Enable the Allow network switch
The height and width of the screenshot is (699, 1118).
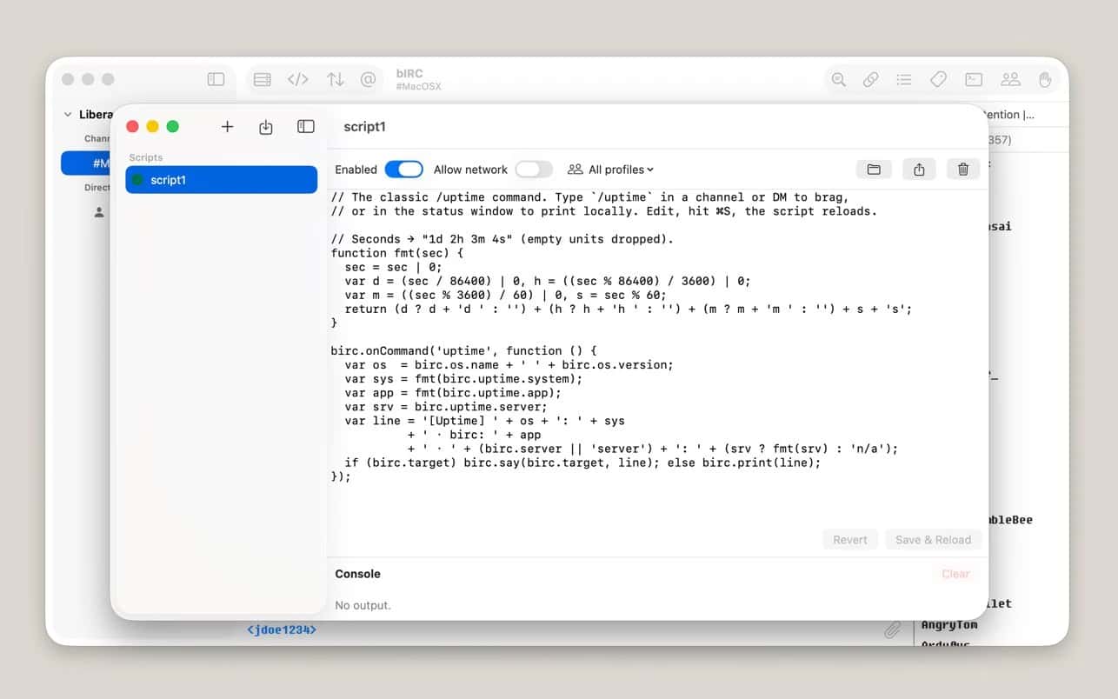(x=534, y=170)
